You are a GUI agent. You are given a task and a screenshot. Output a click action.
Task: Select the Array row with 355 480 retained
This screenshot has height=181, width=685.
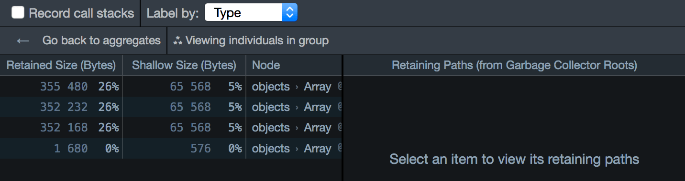click(171, 87)
